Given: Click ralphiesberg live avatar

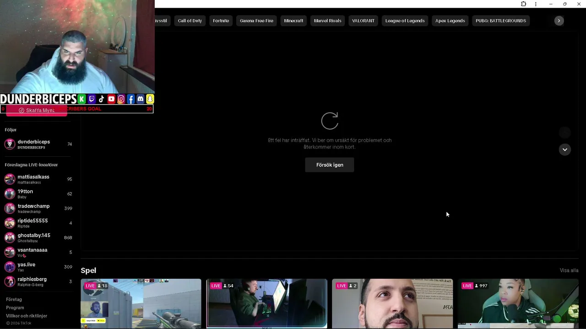Looking at the screenshot, I should tap(10, 281).
